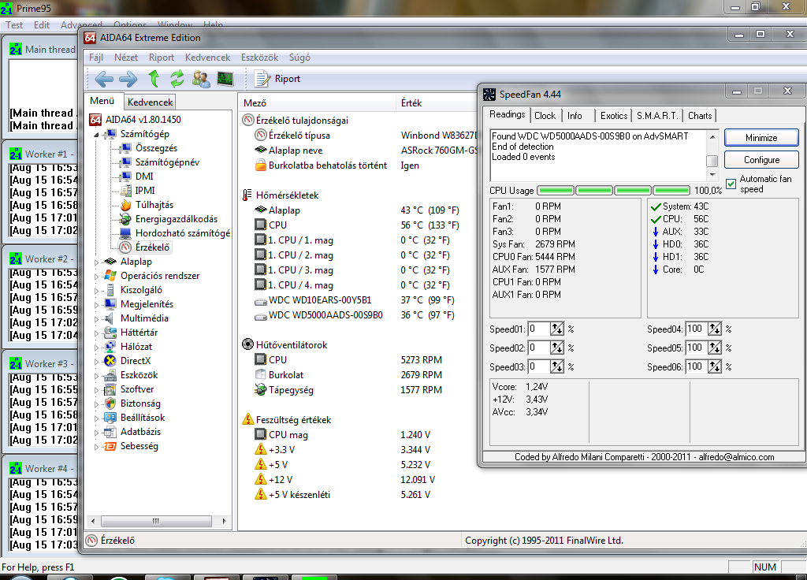Open the Clock tab in SpeedFan
This screenshot has height=580, width=807.
[x=545, y=116]
